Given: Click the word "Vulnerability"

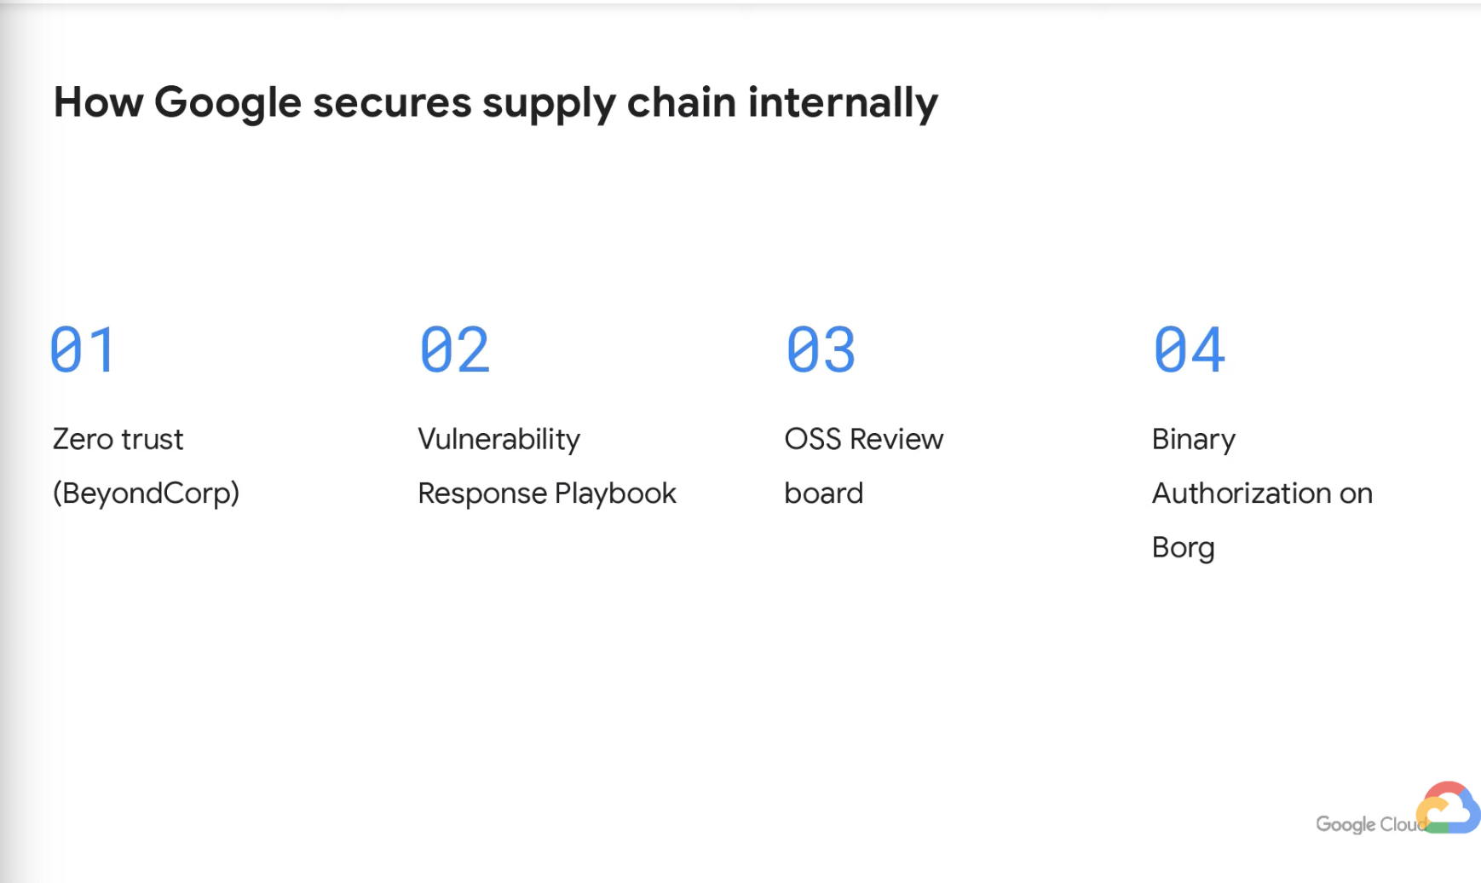Looking at the screenshot, I should 499,440.
